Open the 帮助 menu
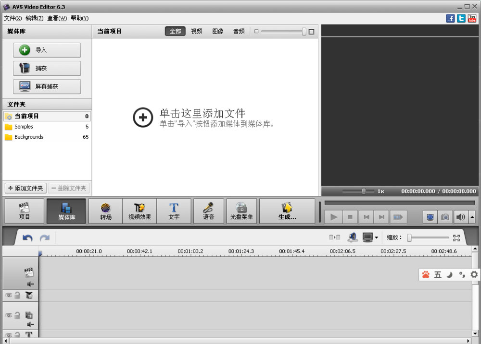 point(79,18)
